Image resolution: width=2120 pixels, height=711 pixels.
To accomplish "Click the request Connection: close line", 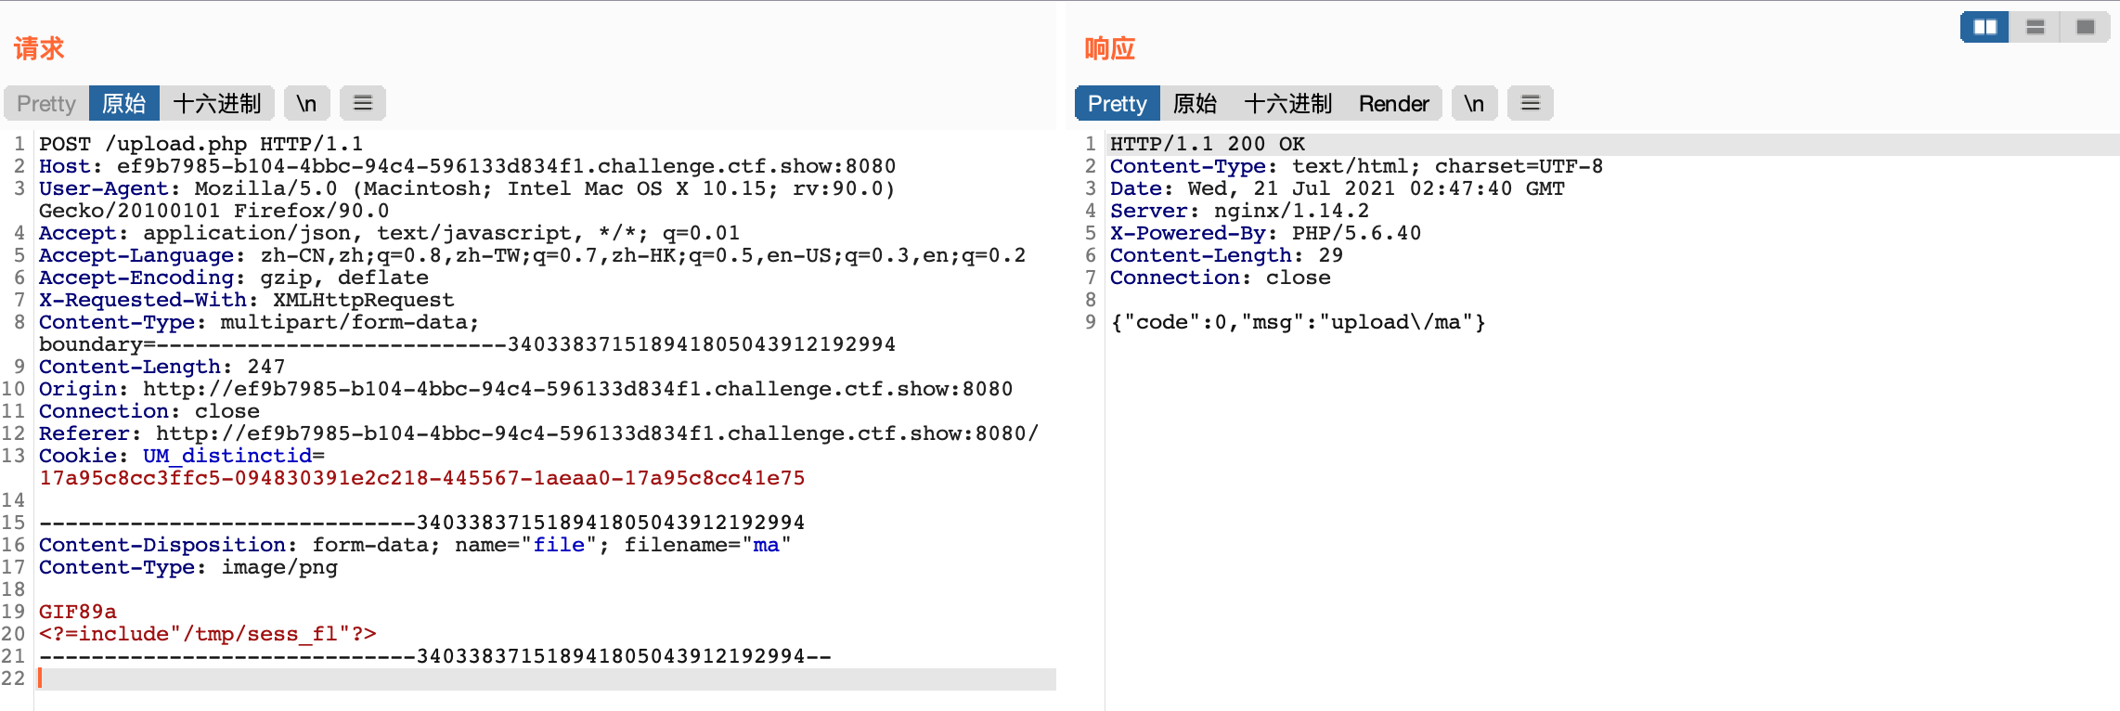I will tap(149, 411).
